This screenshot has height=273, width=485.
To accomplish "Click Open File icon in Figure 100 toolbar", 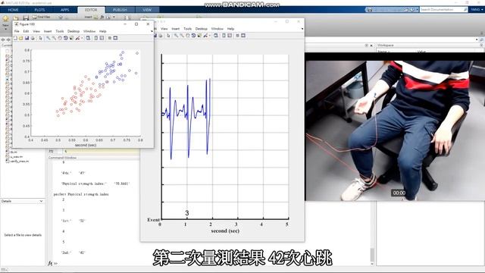I will pyautogui.click(x=21, y=38).
